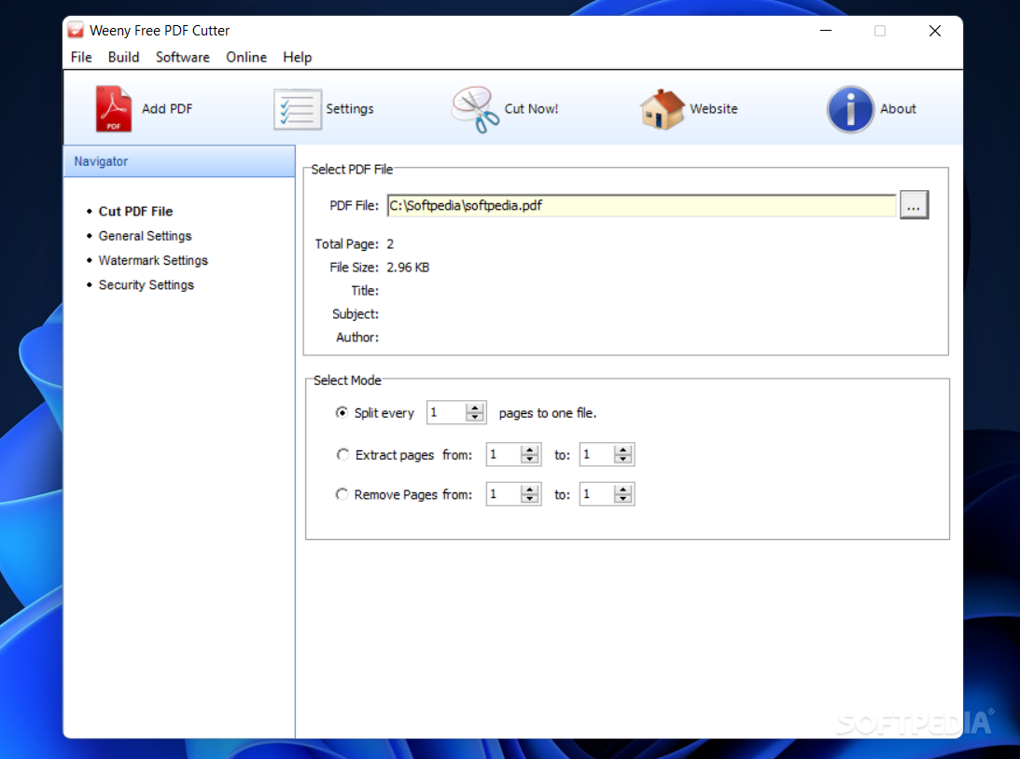1020x759 pixels.
Task: Click the Weeny PDF Cutter title bar icon
Action: click(x=77, y=30)
